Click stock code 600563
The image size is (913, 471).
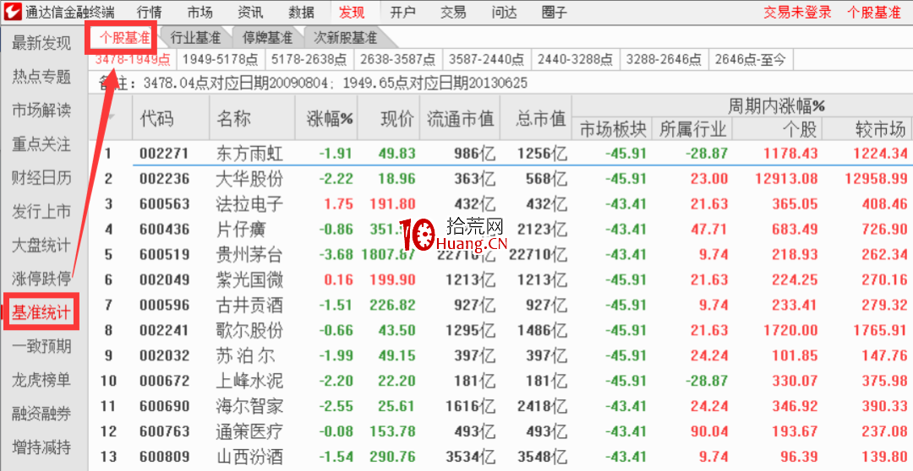click(x=164, y=204)
